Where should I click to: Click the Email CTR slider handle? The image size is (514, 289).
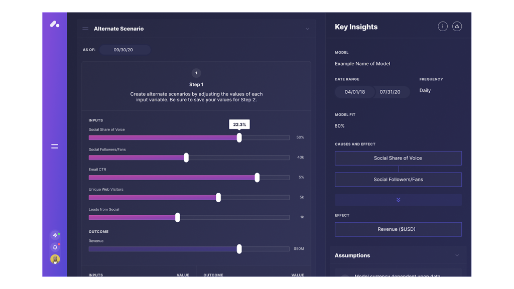tap(257, 178)
